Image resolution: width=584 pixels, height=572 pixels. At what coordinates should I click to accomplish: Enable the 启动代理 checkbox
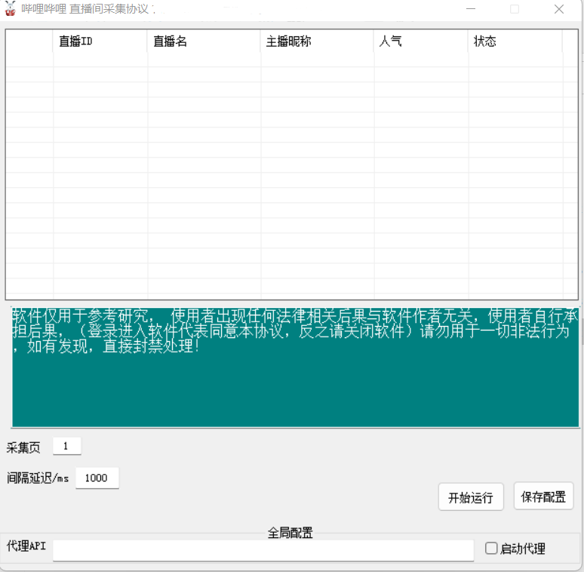point(491,549)
